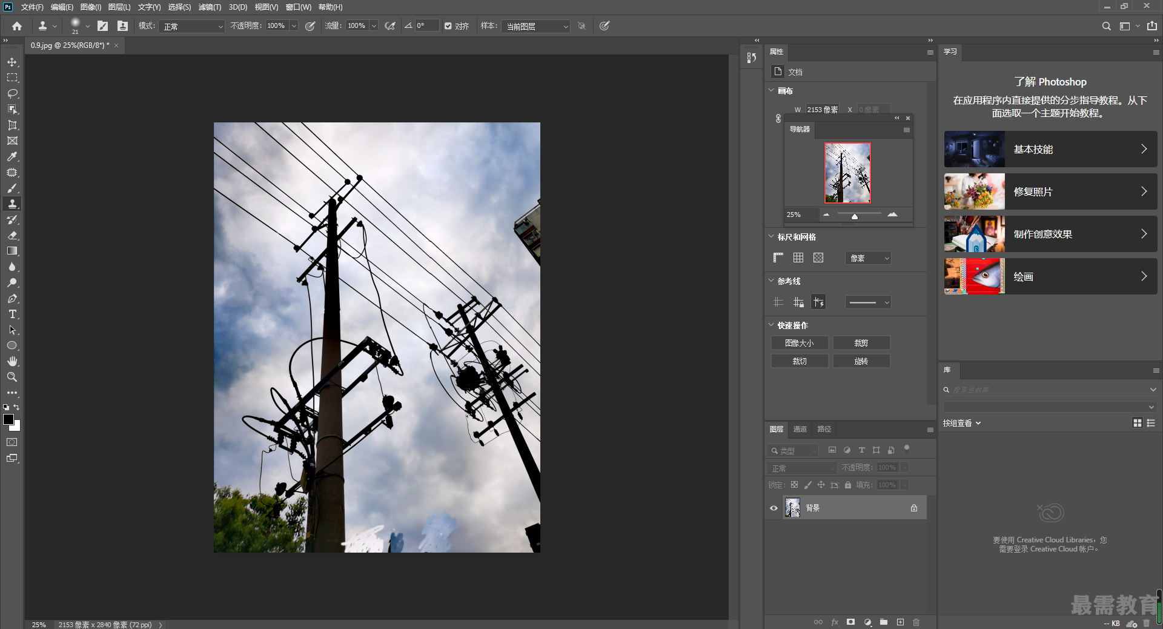Toggle Quick Mask mode
The width and height of the screenshot is (1163, 629).
[x=12, y=442]
